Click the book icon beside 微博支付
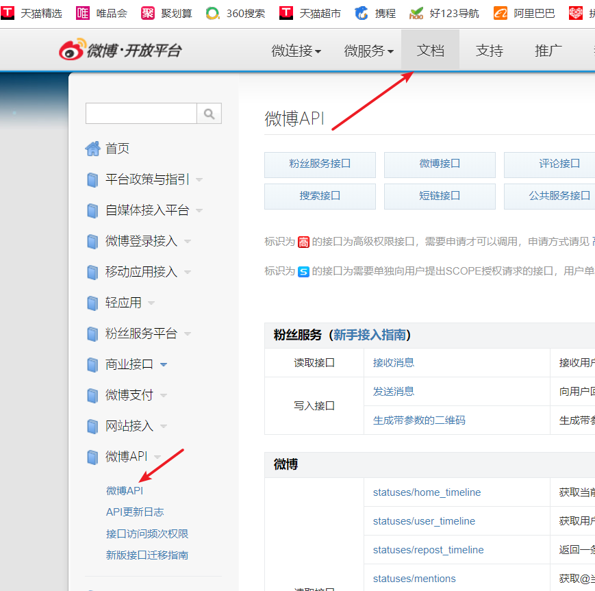The width and height of the screenshot is (595, 591). pos(92,395)
